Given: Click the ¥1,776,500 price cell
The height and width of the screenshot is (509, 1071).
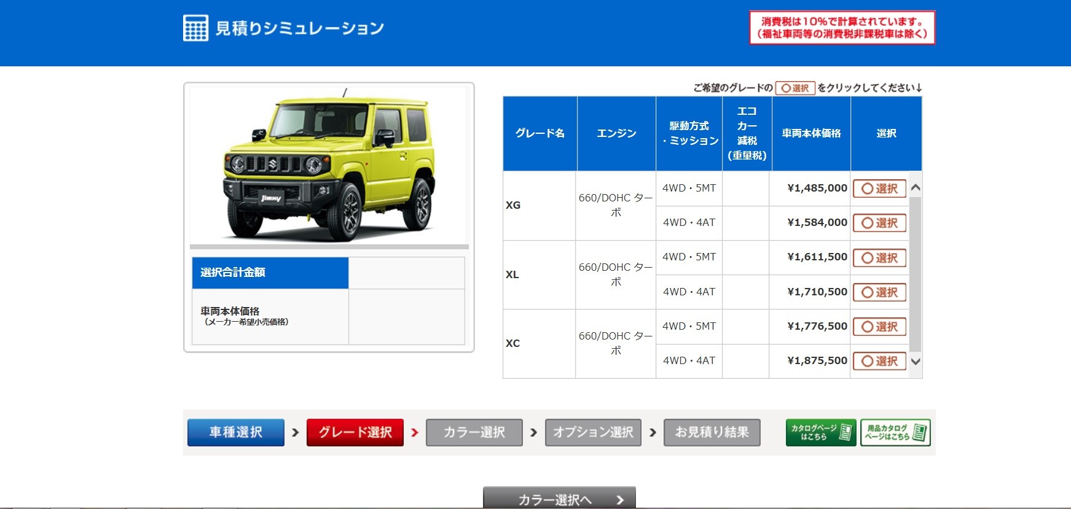Looking at the screenshot, I should (x=810, y=327).
